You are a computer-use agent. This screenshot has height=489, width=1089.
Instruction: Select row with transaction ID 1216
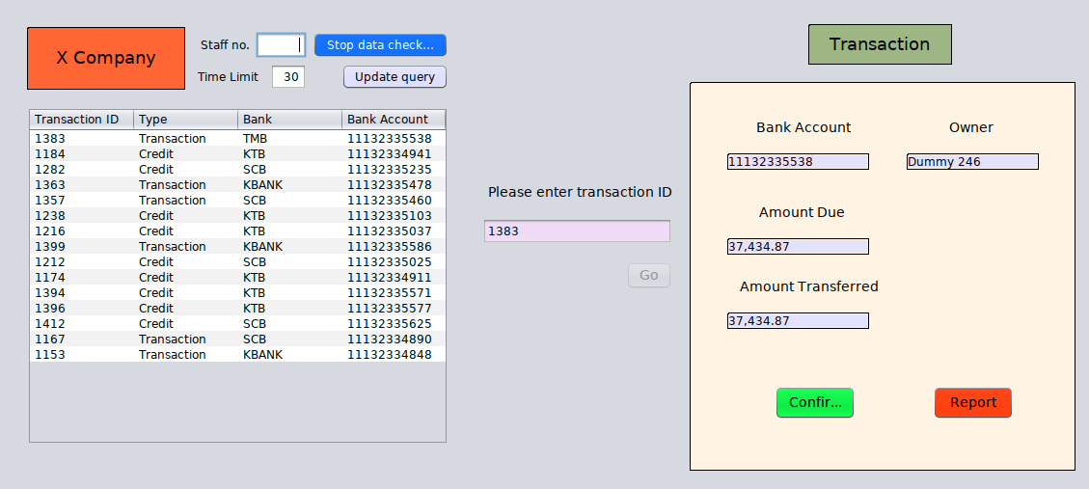[237, 231]
